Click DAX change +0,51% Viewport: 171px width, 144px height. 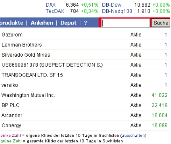pos(90,5)
